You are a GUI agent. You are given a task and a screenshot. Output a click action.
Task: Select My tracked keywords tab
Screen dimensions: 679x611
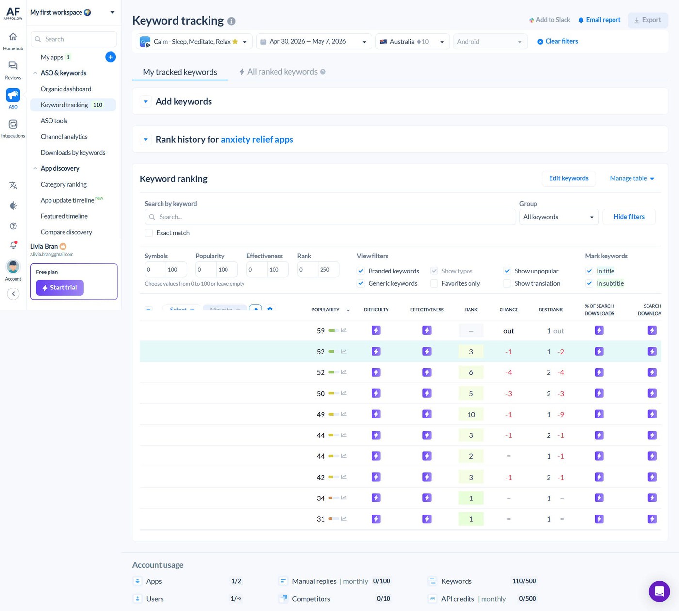point(180,72)
